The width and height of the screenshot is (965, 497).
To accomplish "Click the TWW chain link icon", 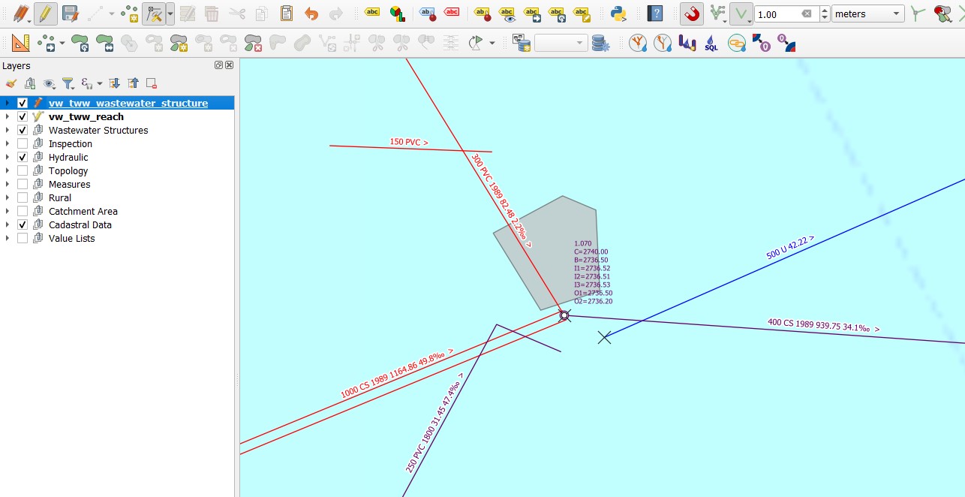I will [x=736, y=43].
